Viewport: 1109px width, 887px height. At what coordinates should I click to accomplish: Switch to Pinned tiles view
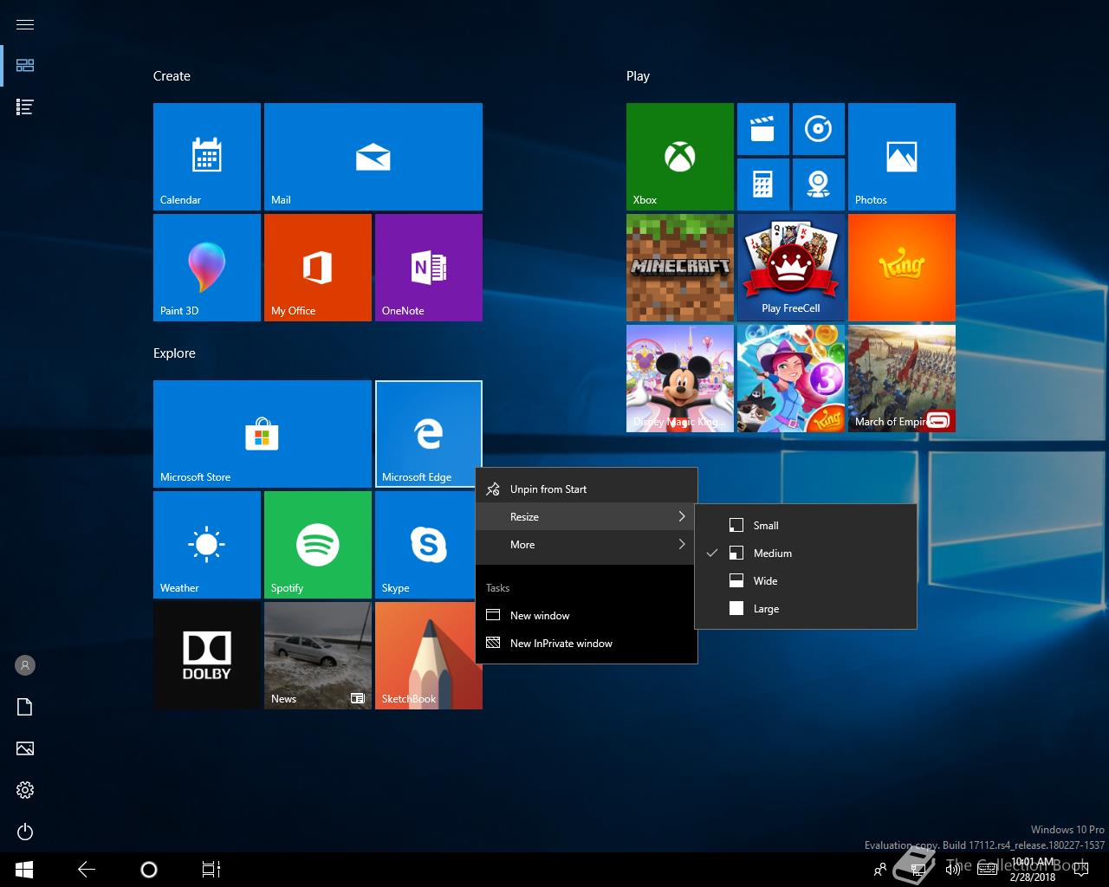click(25, 65)
